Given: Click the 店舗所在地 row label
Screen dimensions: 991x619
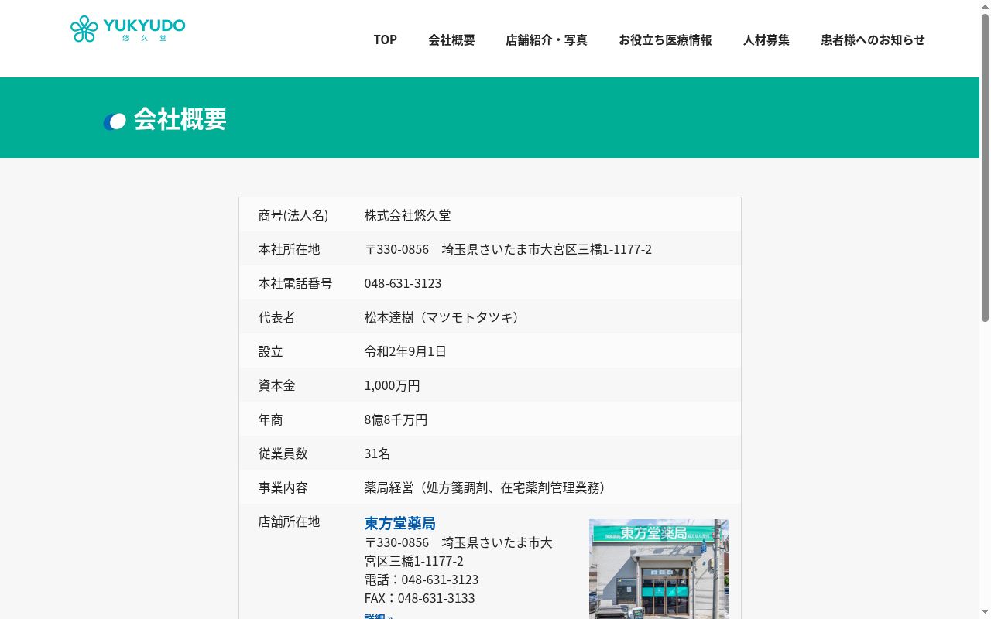Looking at the screenshot, I should 289,522.
